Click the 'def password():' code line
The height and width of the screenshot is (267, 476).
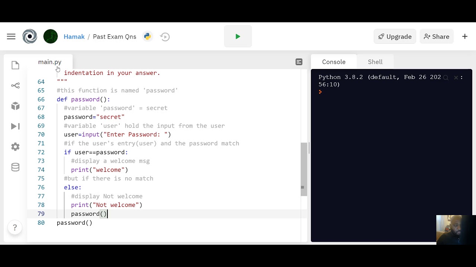pyautogui.click(x=83, y=99)
